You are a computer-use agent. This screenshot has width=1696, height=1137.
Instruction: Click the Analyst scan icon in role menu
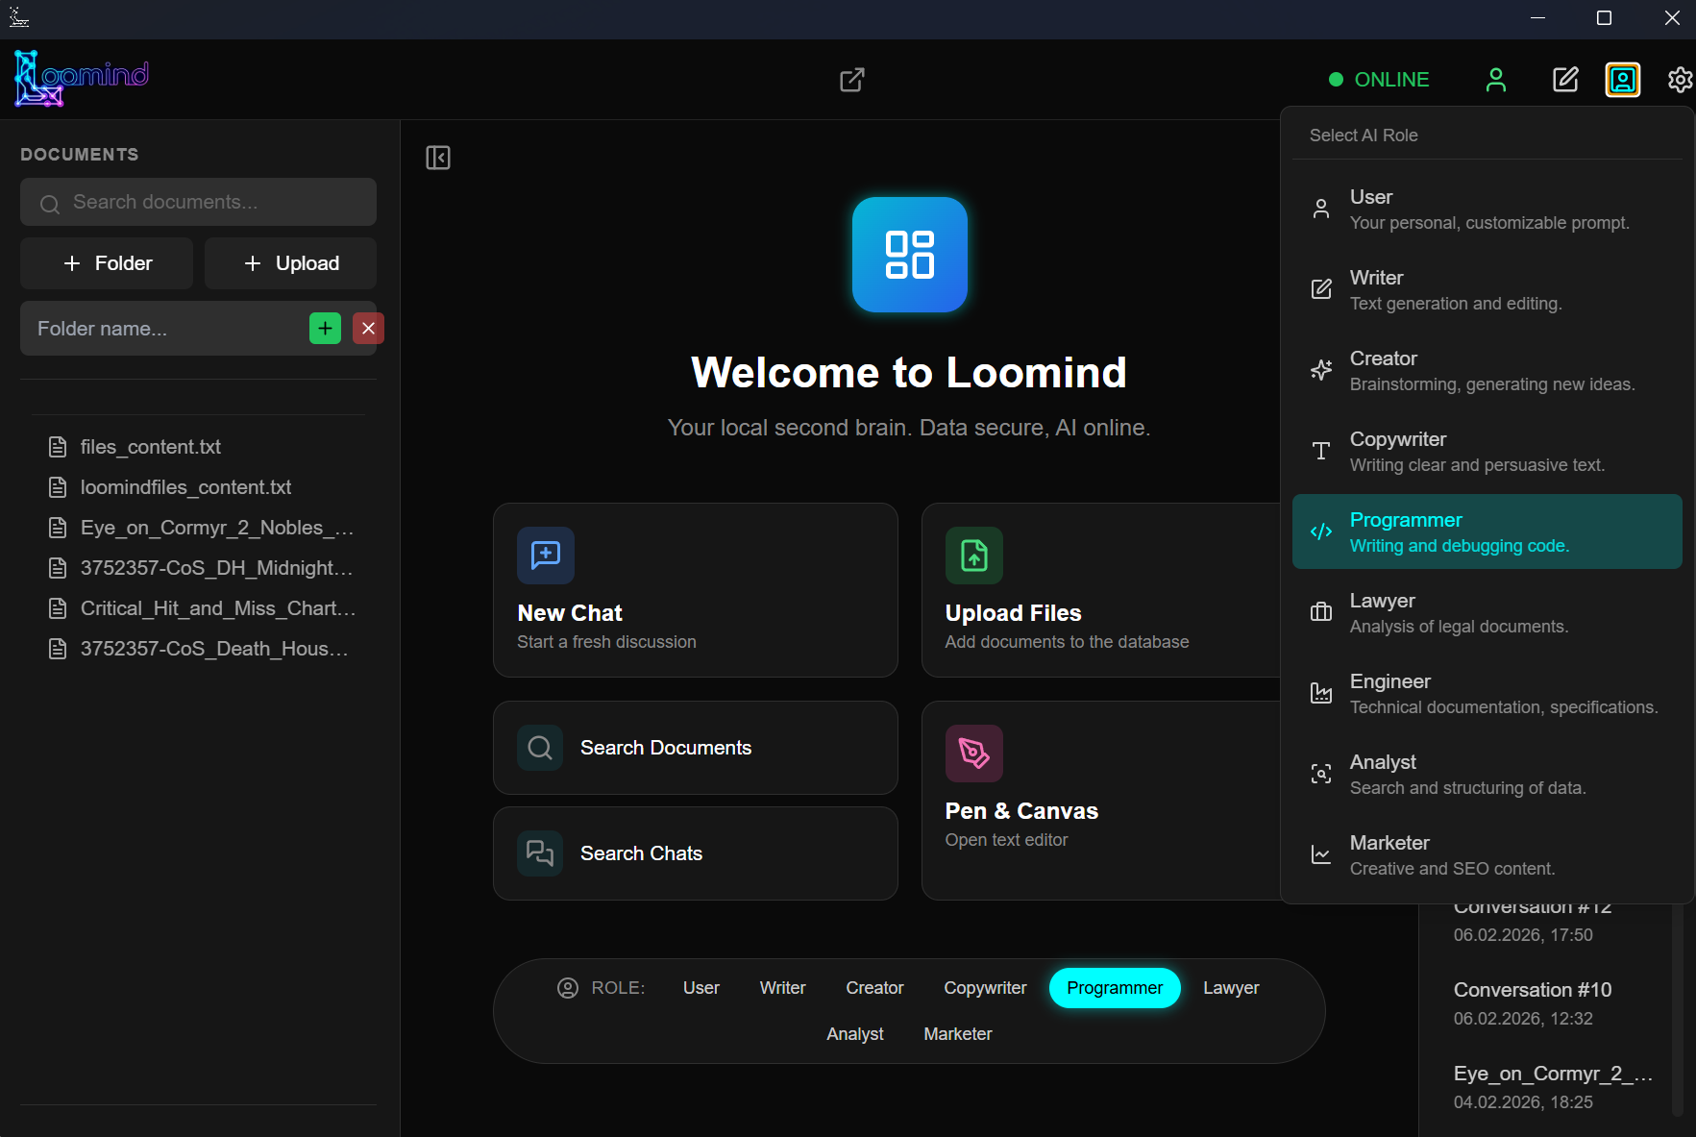click(x=1321, y=774)
